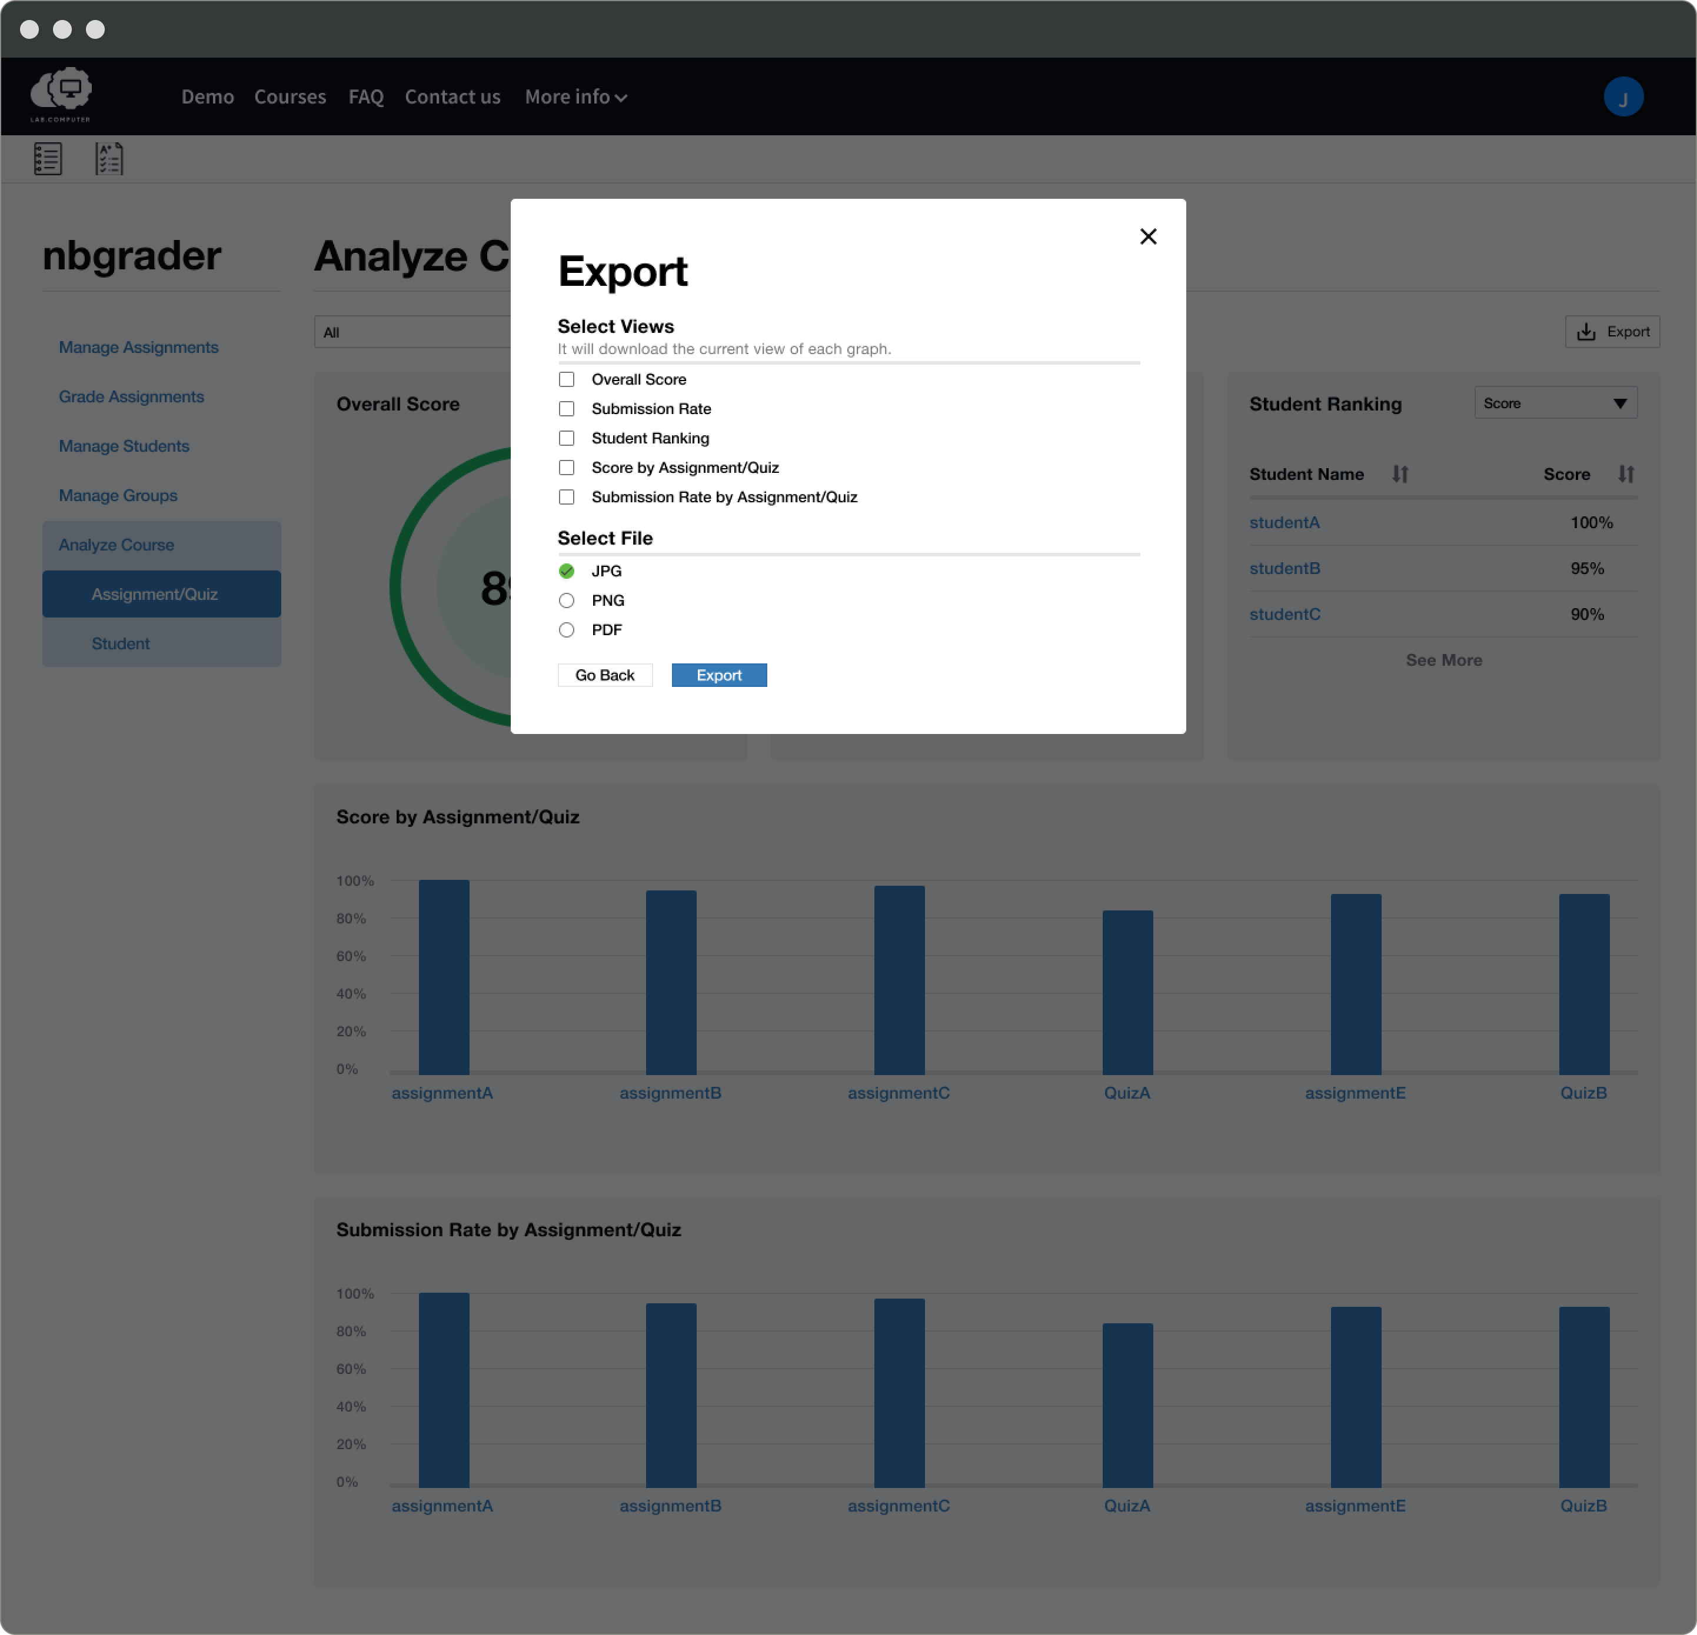Click the nbgrader sidebar heading

pyautogui.click(x=132, y=256)
